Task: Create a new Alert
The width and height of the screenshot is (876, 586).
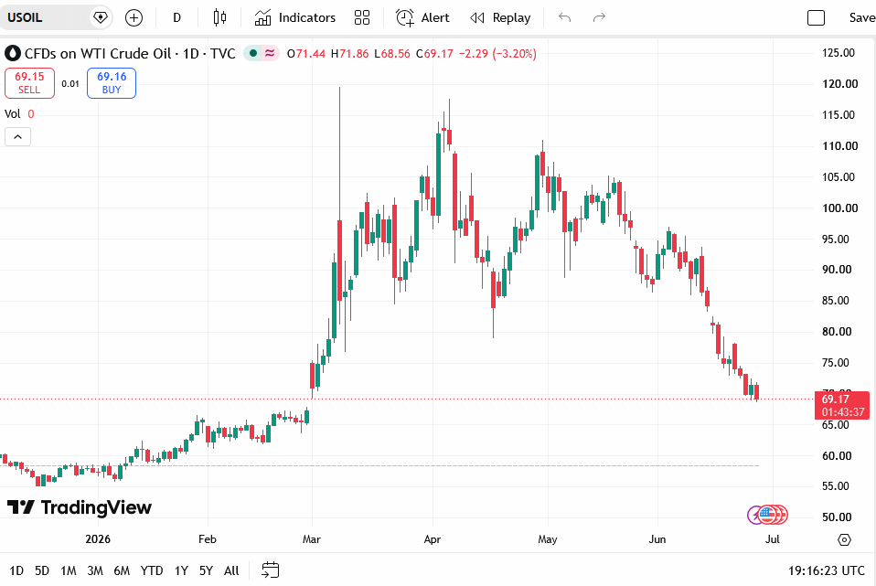Action: coord(422,18)
